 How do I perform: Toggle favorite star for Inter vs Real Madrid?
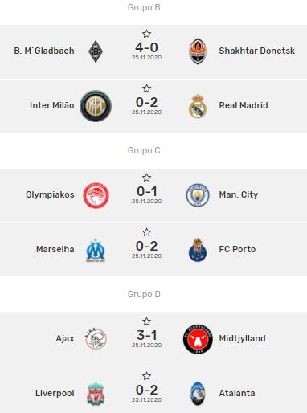[146, 88]
